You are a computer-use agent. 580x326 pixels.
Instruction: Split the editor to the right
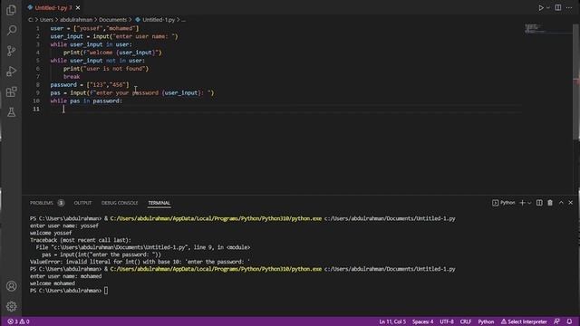click(x=558, y=8)
